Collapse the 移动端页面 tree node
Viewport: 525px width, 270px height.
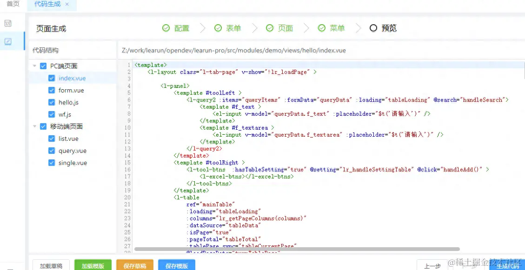(34, 126)
